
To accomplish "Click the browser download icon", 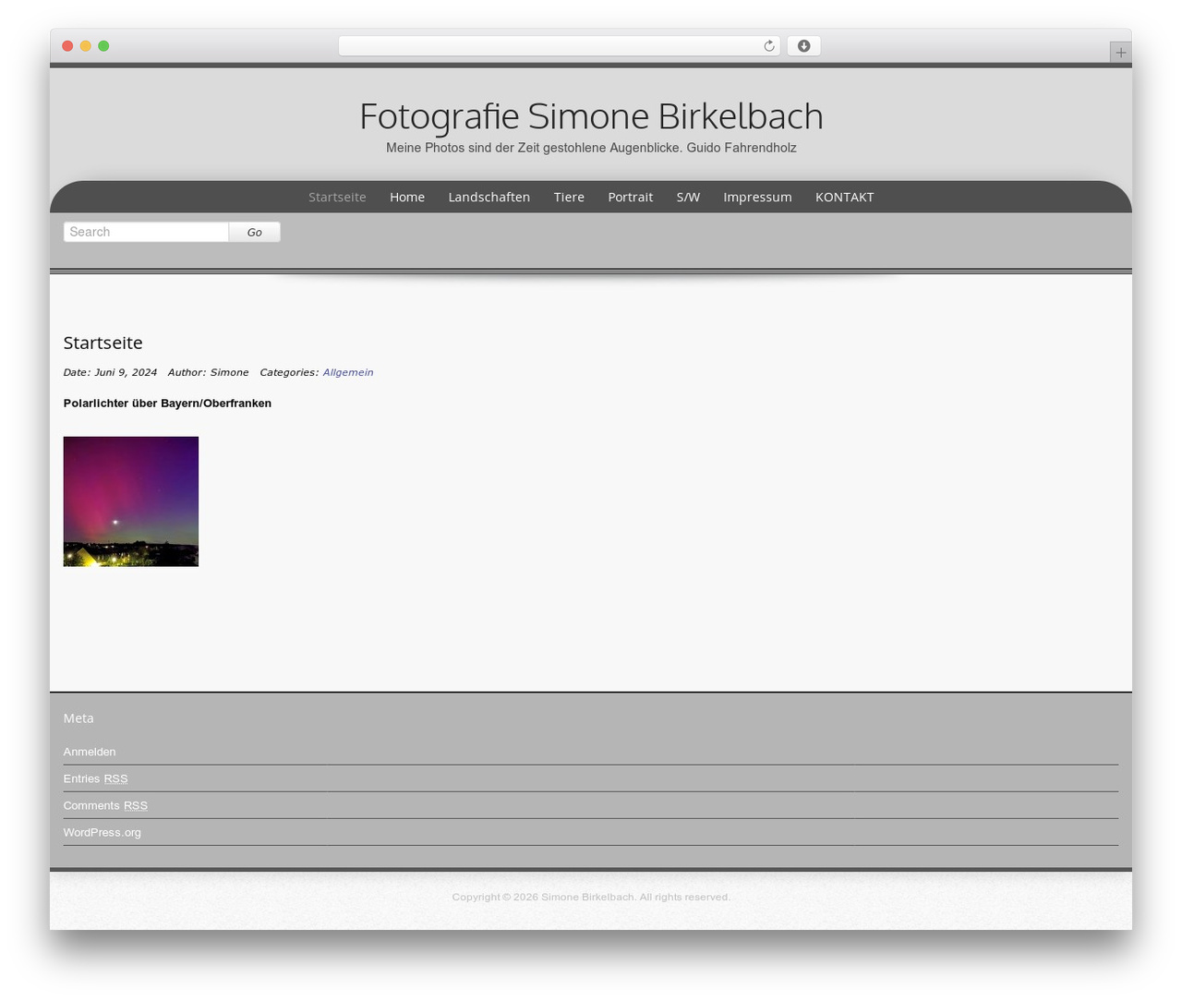I will point(803,46).
